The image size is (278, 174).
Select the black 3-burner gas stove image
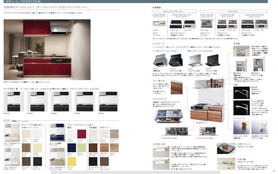point(248,24)
